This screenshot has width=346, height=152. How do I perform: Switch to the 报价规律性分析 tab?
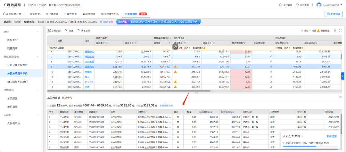[x=110, y=14]
